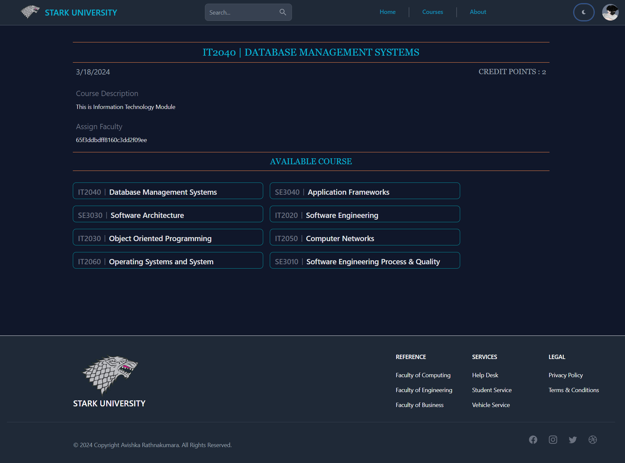This screenshot has width=625, height=463.
Task: Select the IT2050 Computer Networks course
Action: (364, 237)
